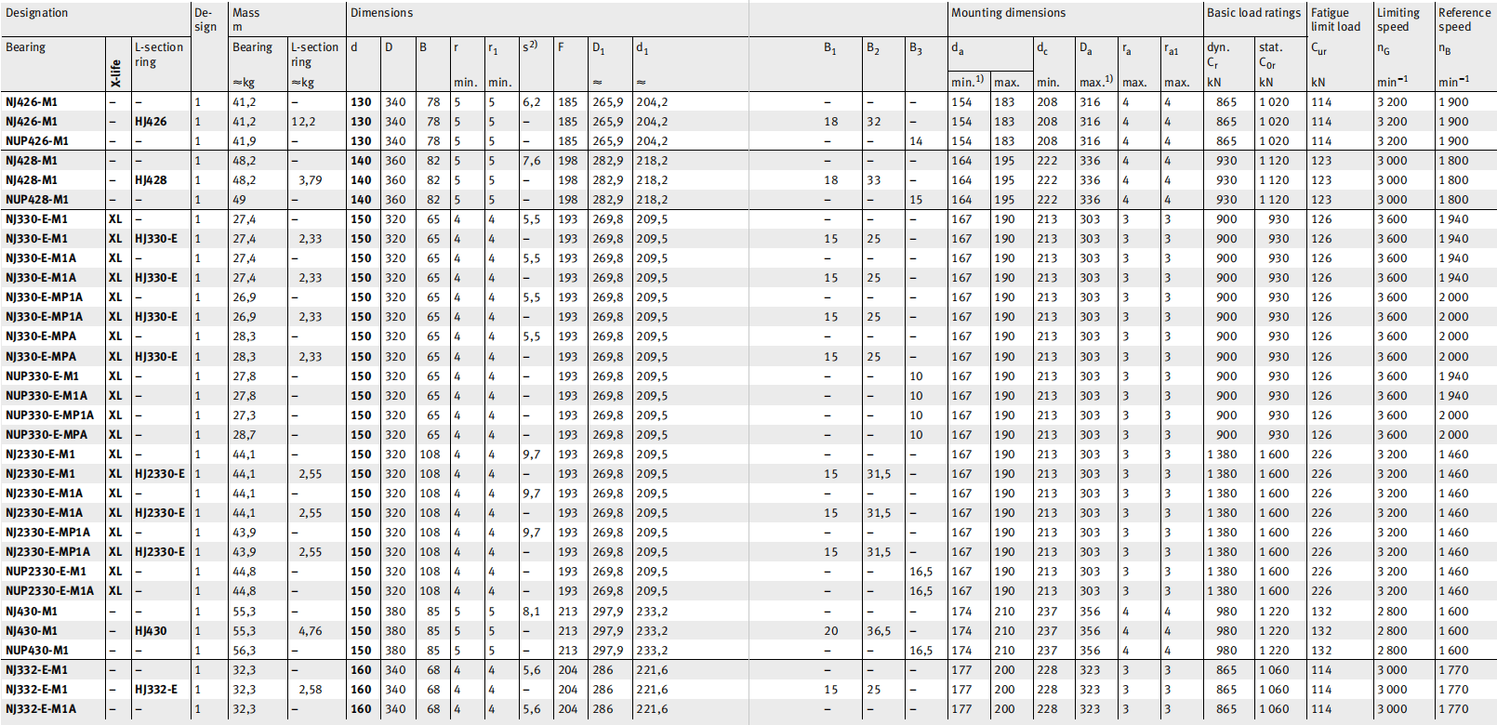This screenshot has width=1497, height=725.
Task: Click the NUP426-M1 bearing designation
Action: [37, 141]
